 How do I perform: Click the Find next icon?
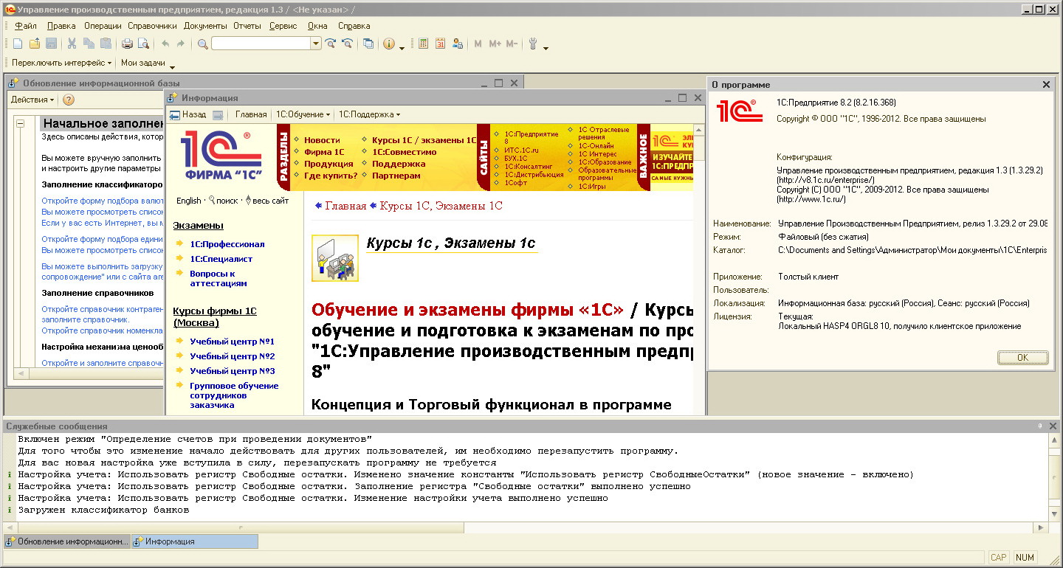coord(331,44)
